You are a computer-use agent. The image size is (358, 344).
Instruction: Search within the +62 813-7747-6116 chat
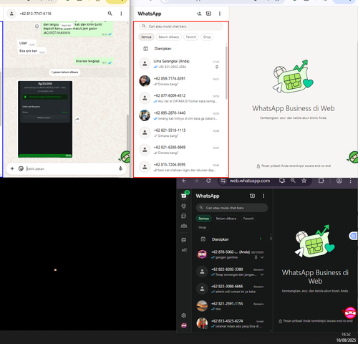(x=110, y=14)
